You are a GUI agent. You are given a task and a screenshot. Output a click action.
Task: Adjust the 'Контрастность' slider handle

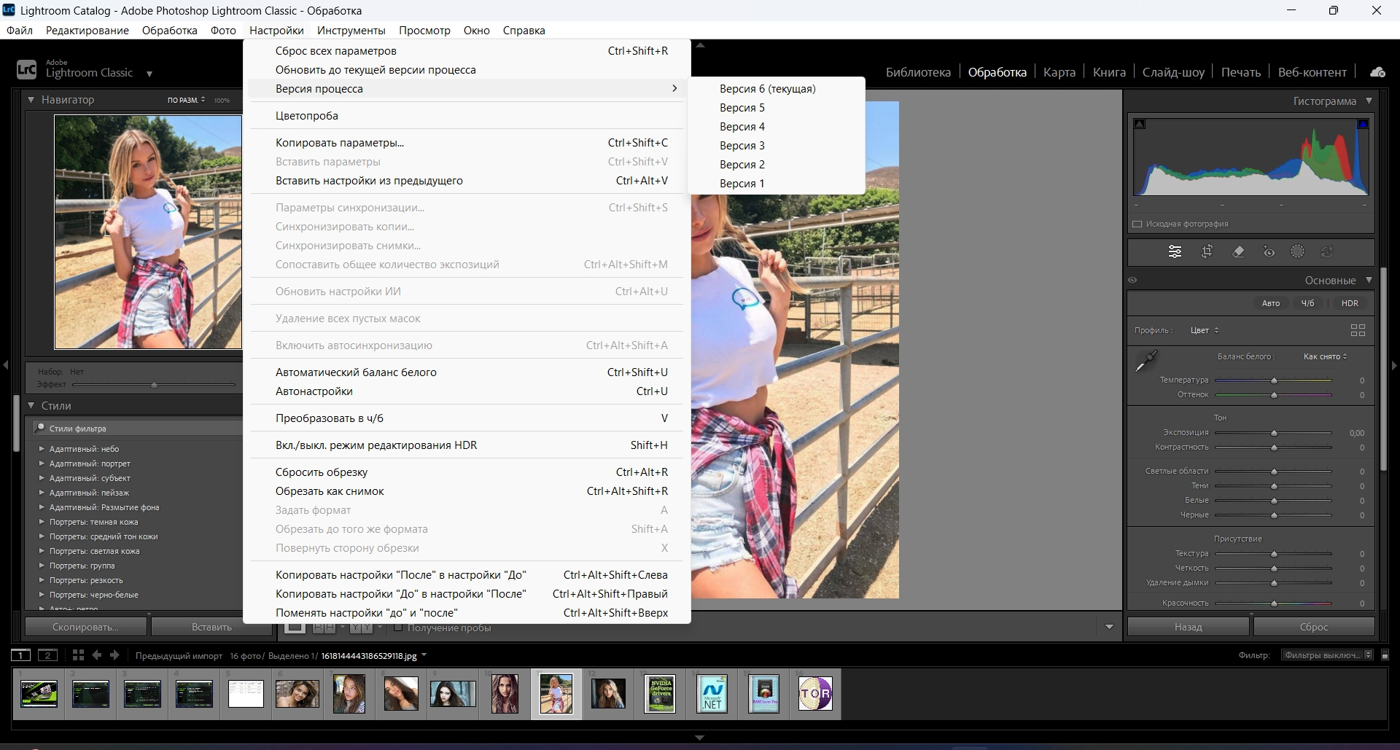tap(1274, 448)
